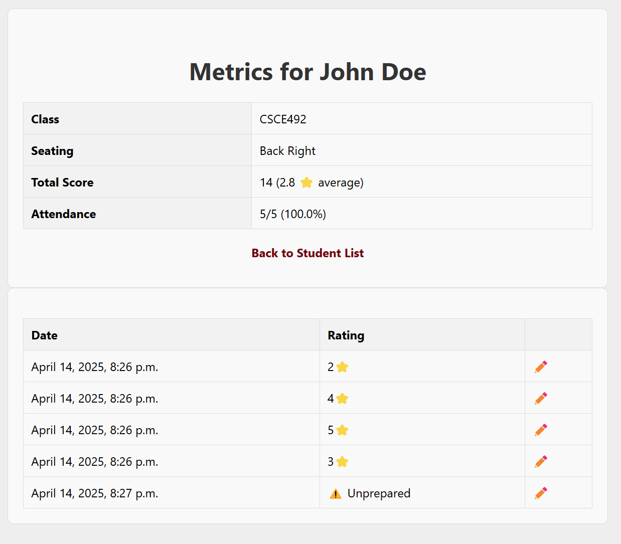Click the Unprepared rating text
Image resolution: width=621 pixels, height=544 pixels.
379,493
